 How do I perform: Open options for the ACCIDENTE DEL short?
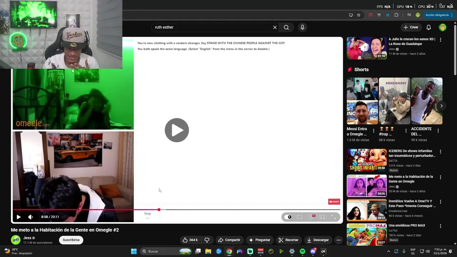coord(438,131)
